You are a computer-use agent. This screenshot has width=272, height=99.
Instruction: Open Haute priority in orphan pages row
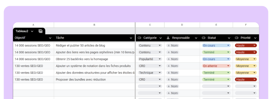pyautogui.click(x=246, y=52)
